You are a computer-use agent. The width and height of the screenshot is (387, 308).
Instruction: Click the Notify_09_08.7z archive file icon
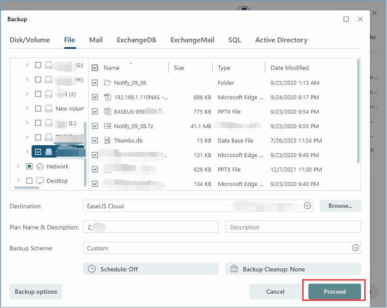[x=107, y=126]
